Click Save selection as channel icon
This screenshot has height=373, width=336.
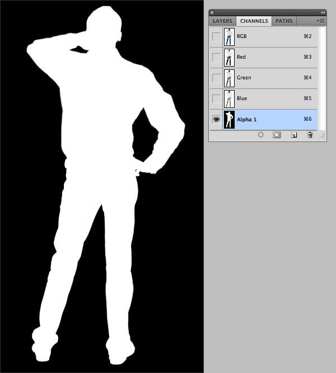coord(277,135)
